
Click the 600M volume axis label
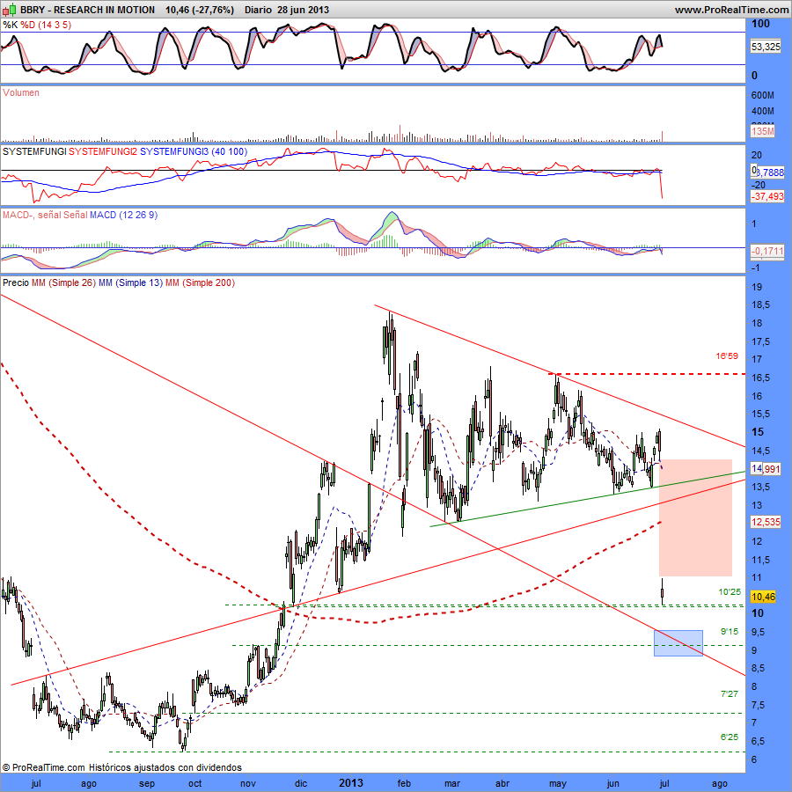(763, 95)
